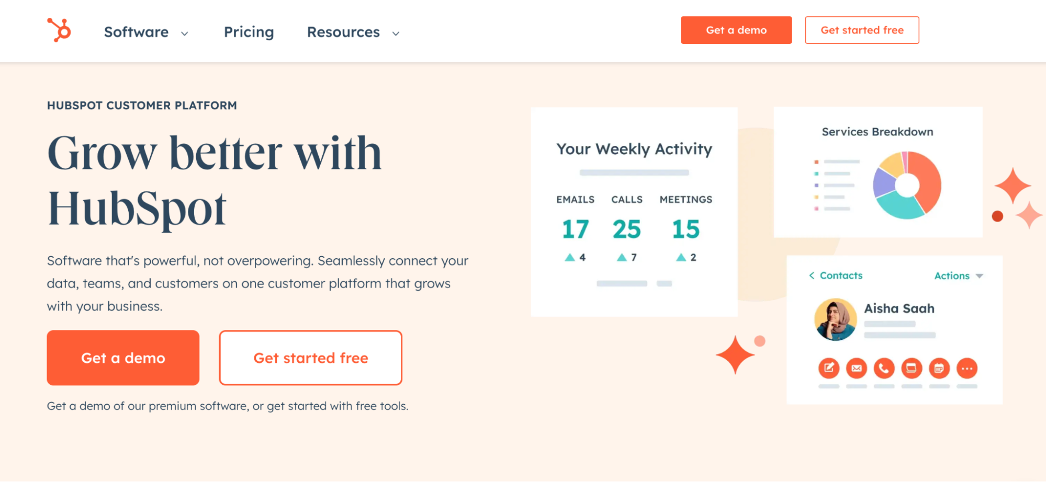This screenshot has height=482, width=1046.
Task: Click the HubSpot sprocket logo
Action: tap(59, 30)
